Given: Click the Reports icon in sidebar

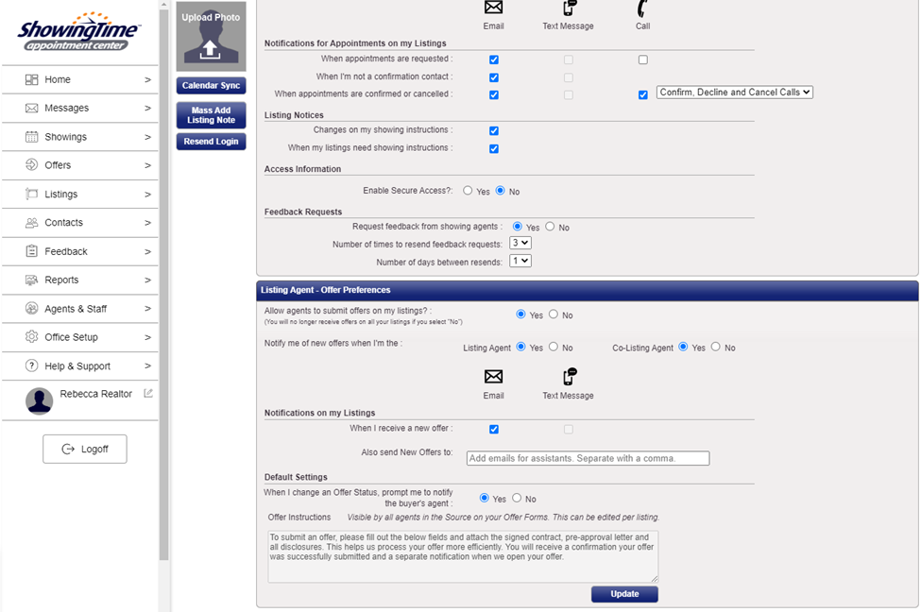Looking at the screenshot, I should 32,280.
